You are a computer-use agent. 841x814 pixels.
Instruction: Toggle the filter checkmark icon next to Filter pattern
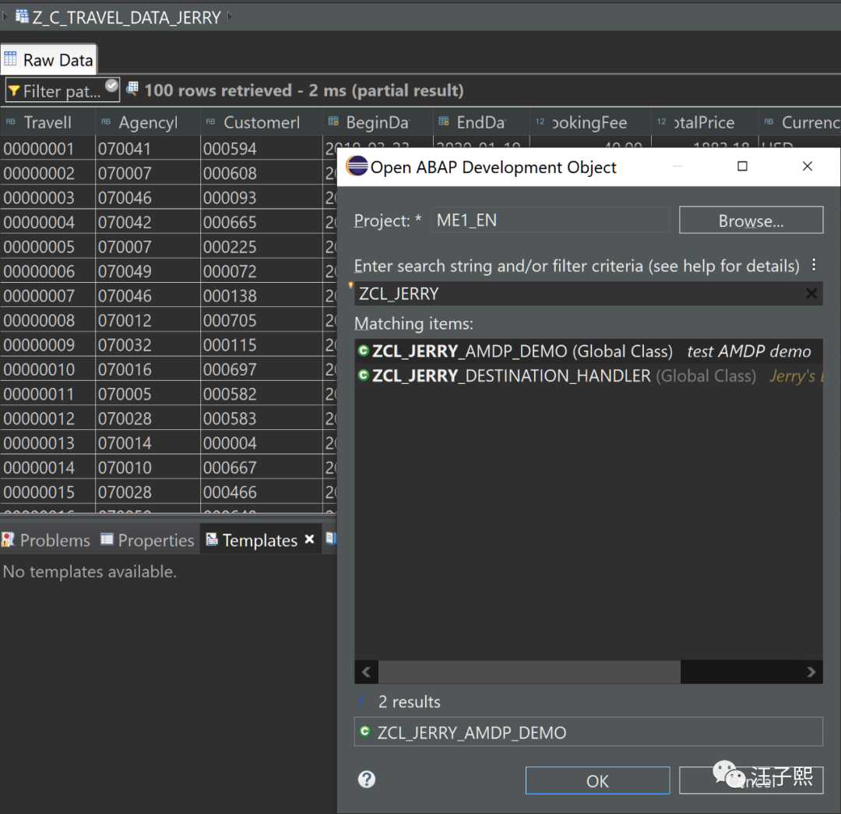coord(111,85)
